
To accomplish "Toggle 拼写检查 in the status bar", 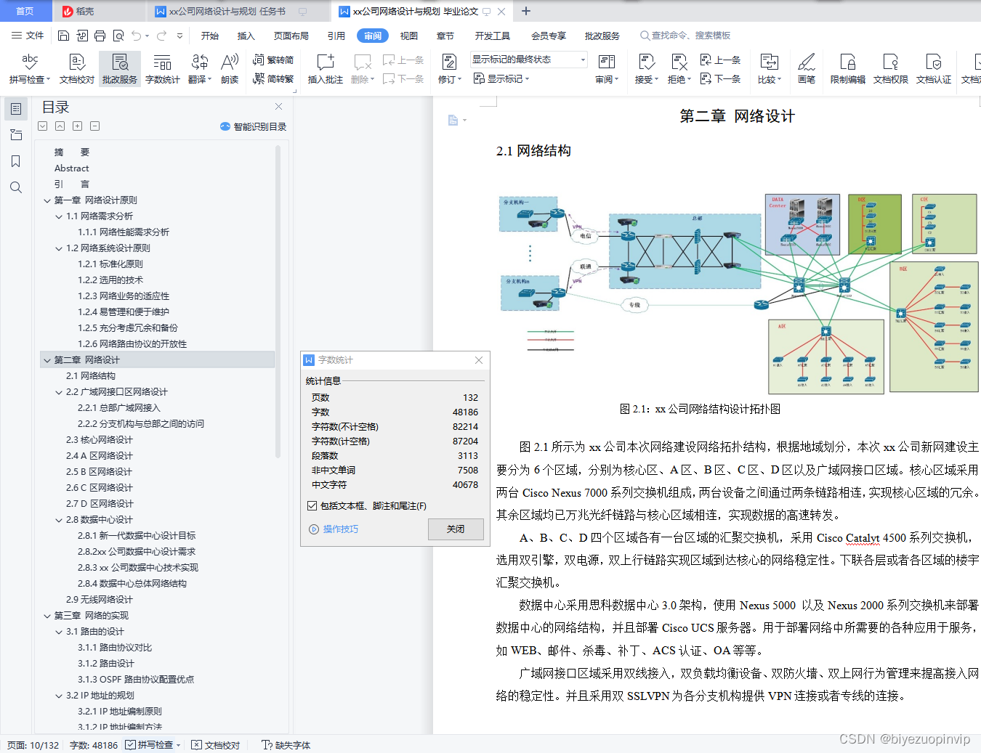I will point(151,745).
